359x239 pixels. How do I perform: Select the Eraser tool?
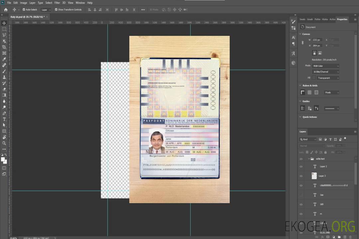[4, 89]
